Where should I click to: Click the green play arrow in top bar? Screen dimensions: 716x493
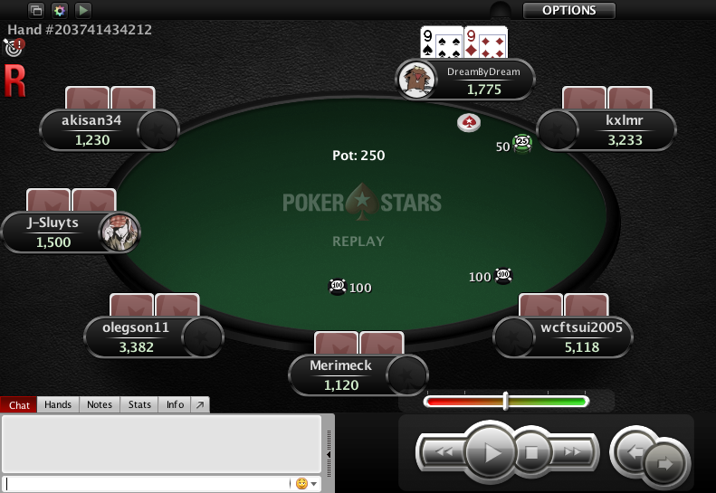click(83, 10)
